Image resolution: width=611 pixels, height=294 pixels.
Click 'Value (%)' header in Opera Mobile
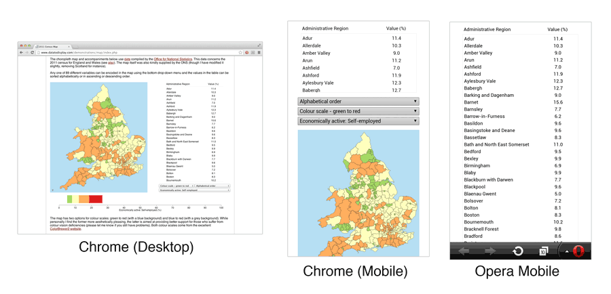[557, 29]
